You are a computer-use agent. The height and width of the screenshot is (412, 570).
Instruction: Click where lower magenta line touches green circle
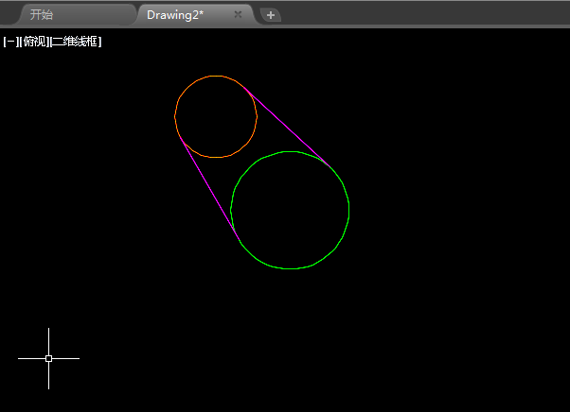pos(240,240)
